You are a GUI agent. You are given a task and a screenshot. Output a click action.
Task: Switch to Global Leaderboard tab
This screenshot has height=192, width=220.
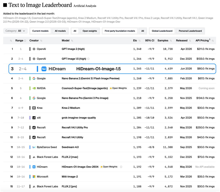pos(162,31)
